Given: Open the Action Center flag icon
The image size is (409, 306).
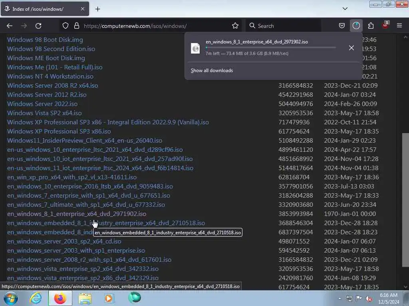Looking at the screenshot, I should [x=359, y=298].
